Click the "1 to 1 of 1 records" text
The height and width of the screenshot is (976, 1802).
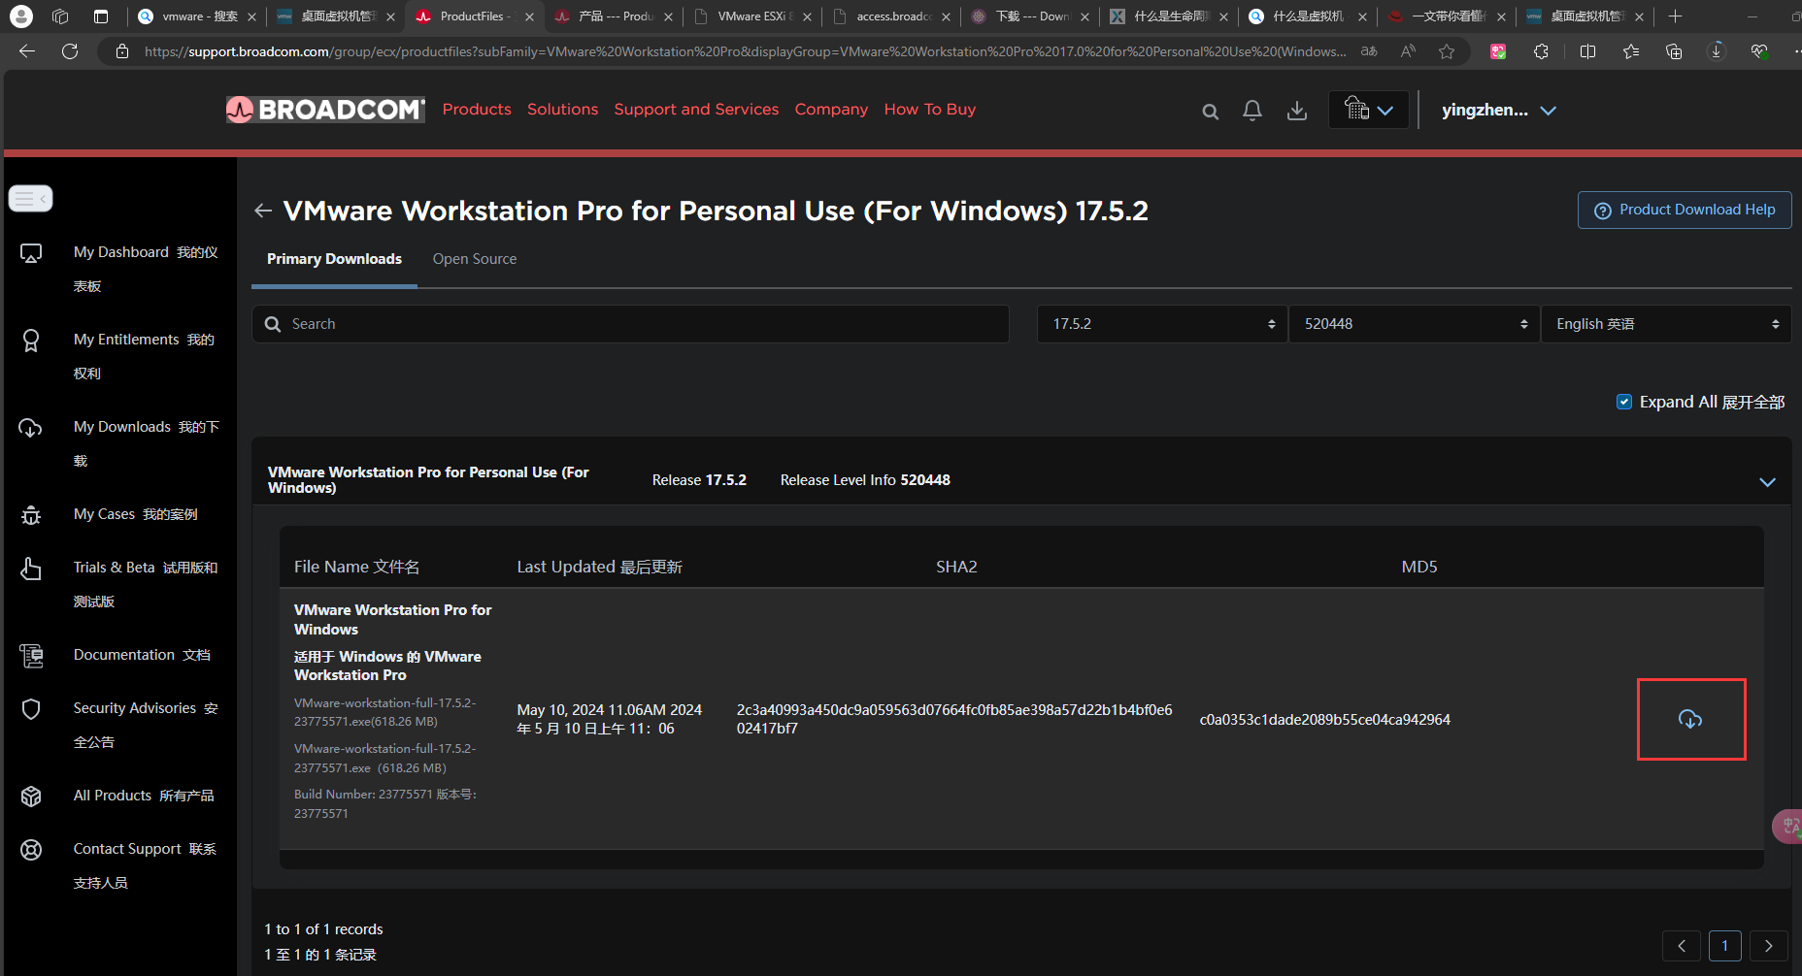click(323, 929)
